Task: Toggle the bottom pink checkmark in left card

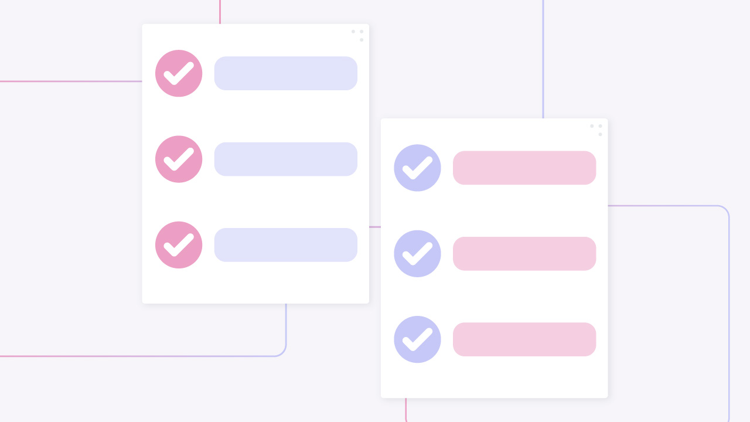Action: point(179,245)
